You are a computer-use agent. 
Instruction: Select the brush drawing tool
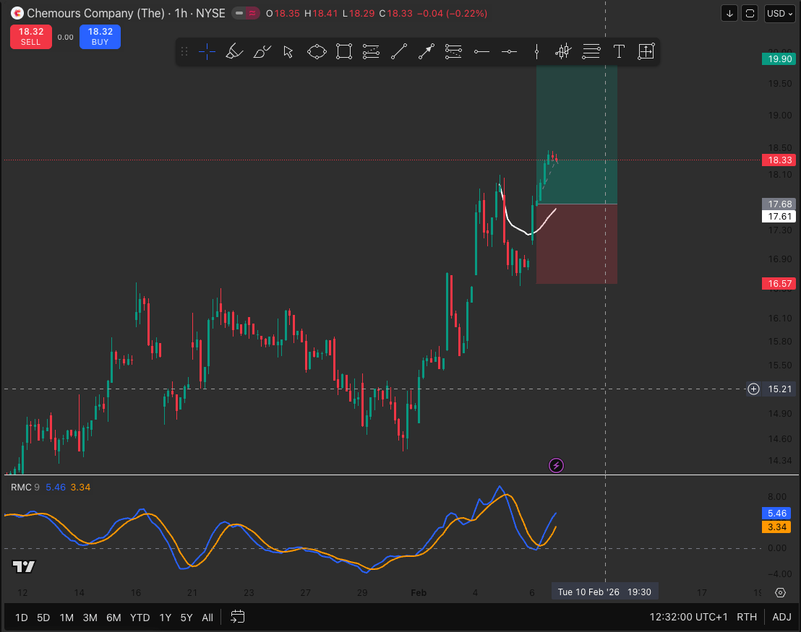[262, 51]
